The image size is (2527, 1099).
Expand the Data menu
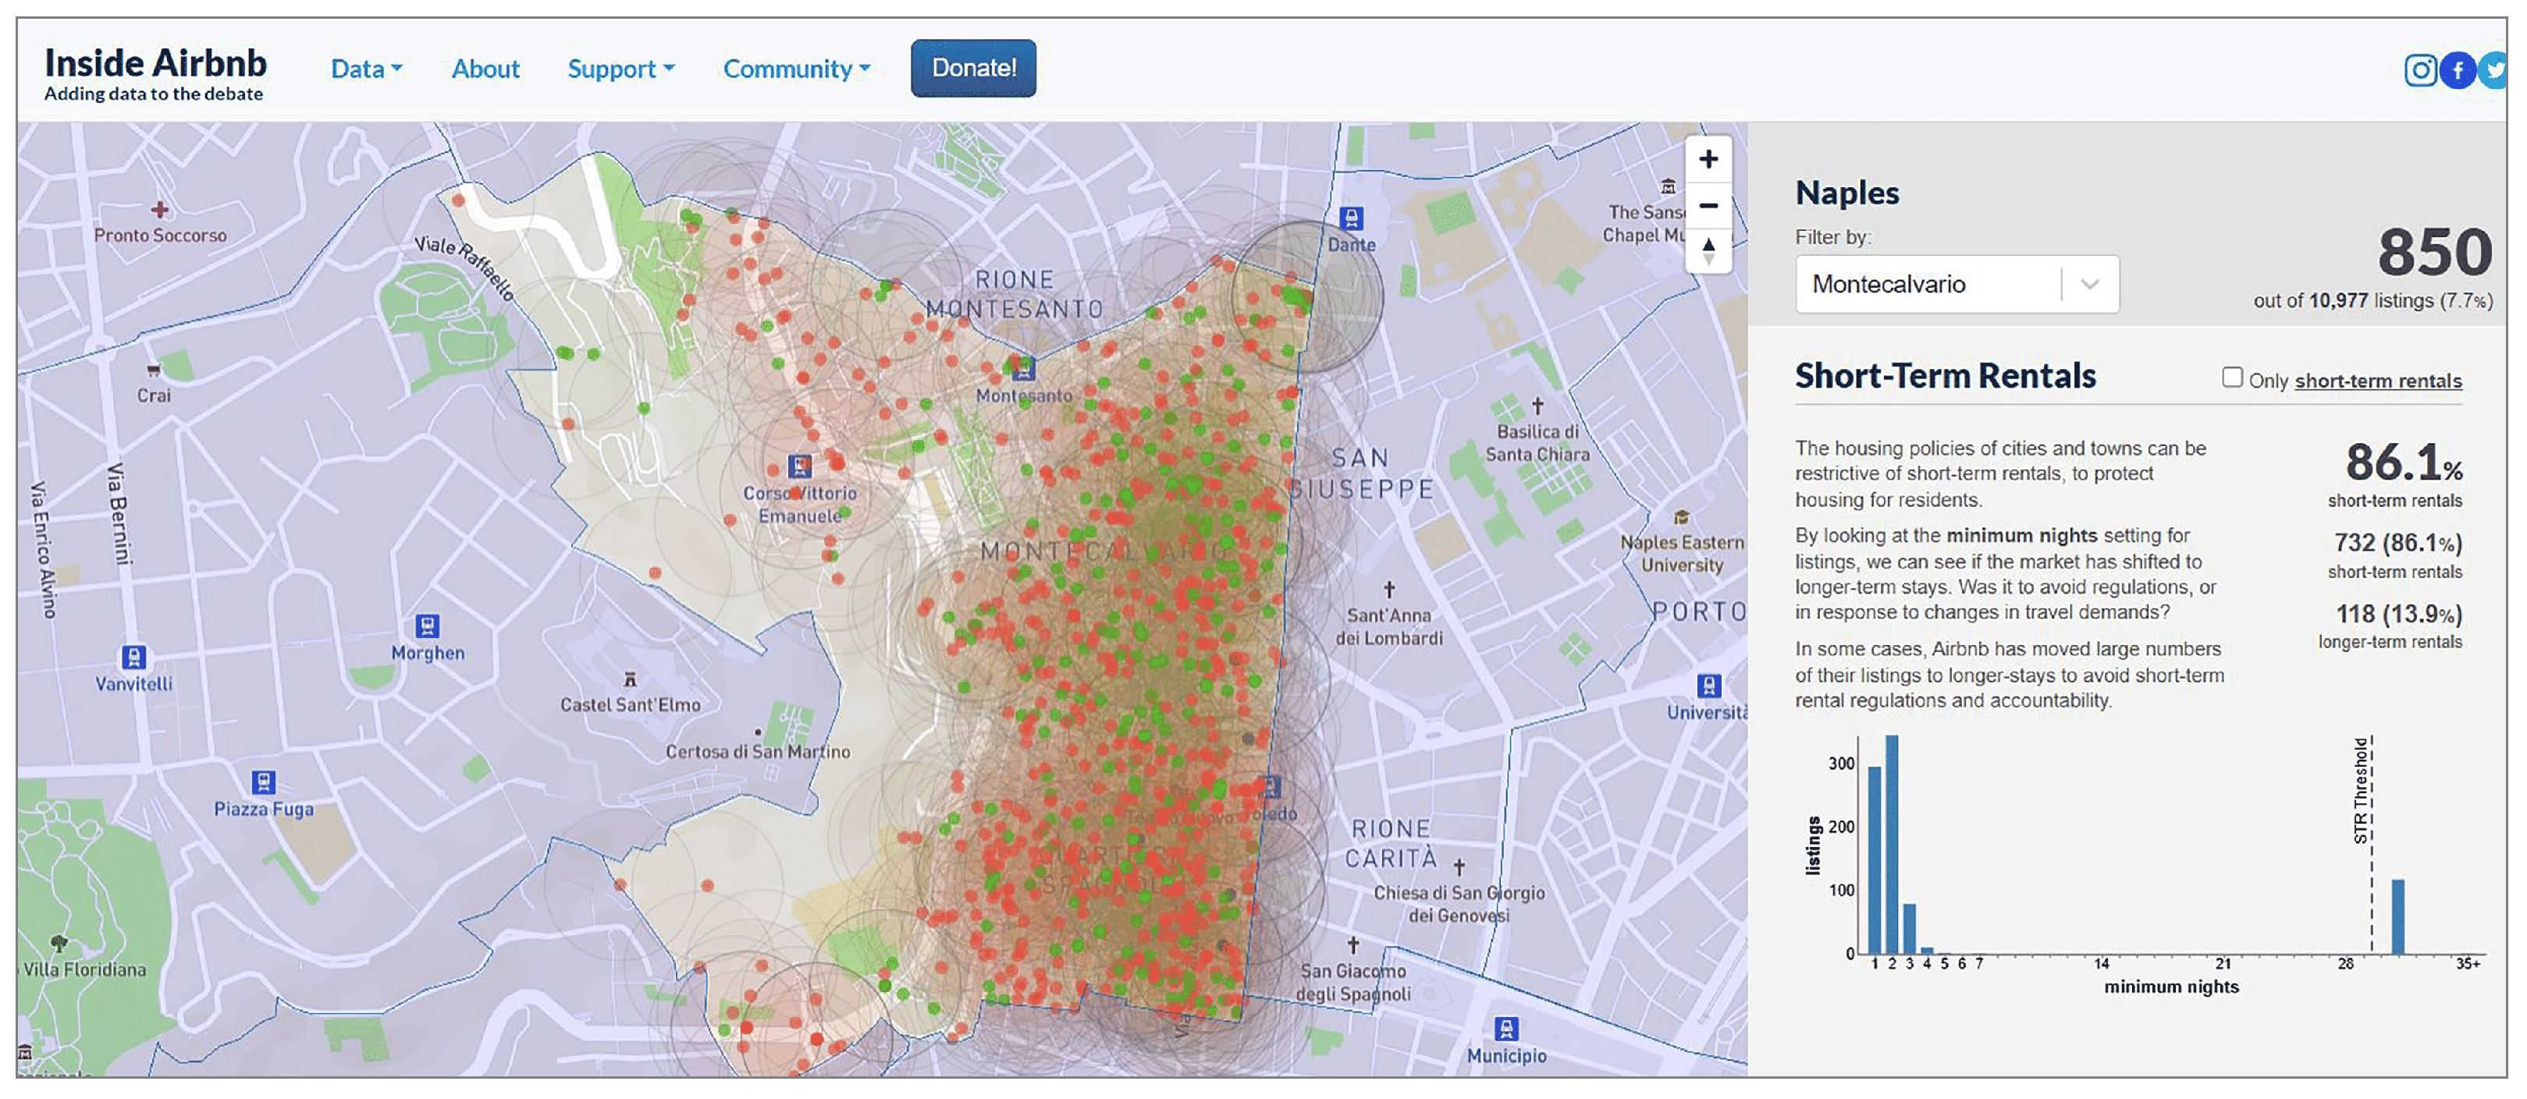[x=366, y=69]
